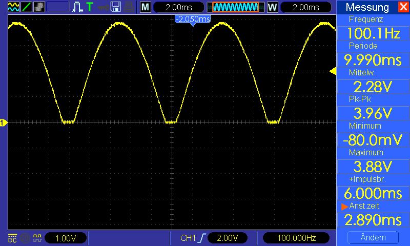The height and width of the screenshot is (246, 410).
Task: Click the Ändern button
Action: click(373, 237)
